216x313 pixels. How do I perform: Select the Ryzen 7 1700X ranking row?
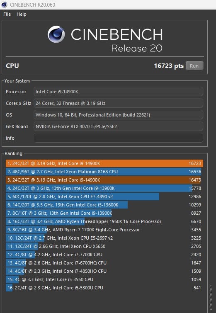coord(104,230)
